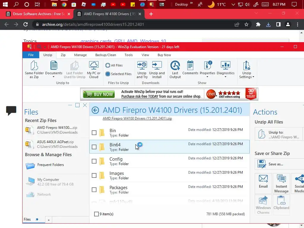Add a new files pane tab

(49, 220)
